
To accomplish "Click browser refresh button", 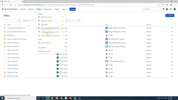I will point(11,5).
